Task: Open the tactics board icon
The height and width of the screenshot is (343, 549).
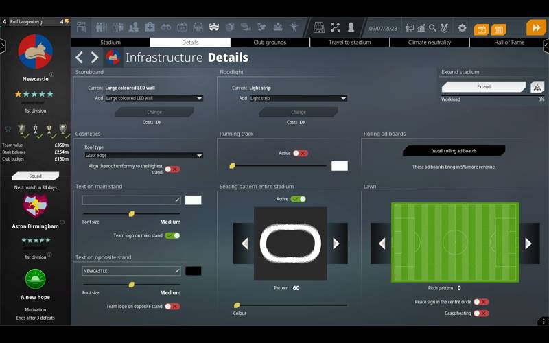Action: [x=335, y=27]
